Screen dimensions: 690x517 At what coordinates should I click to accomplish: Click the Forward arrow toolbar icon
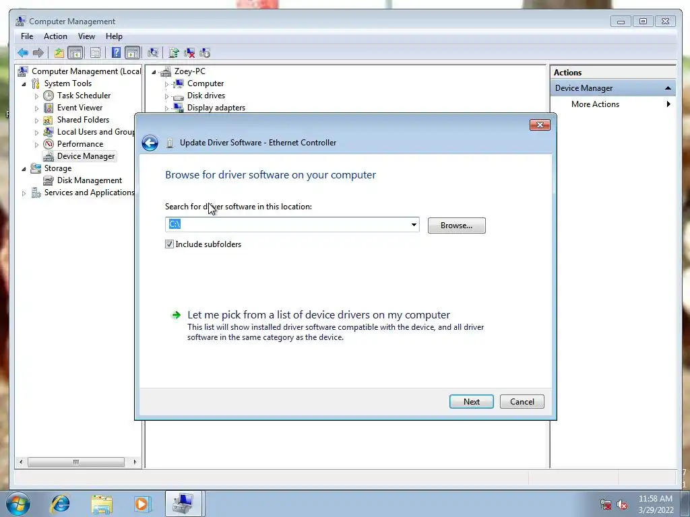tap(38, 53)
